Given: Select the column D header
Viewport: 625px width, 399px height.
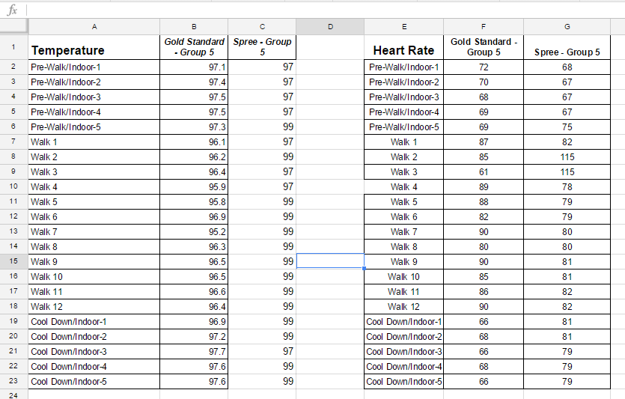Looking at the screenshot, I should coord(330,27).
